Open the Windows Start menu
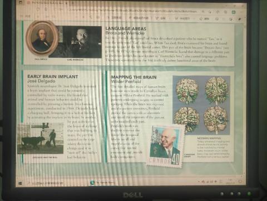 pyautogui.click(x=20, y=183)
